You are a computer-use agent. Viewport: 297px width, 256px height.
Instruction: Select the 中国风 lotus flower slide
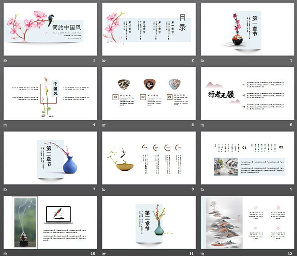coord(50,94)
